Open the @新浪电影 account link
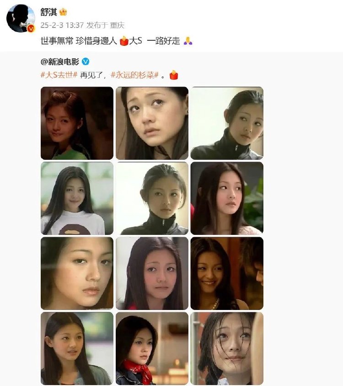The height and width of the screenshot is (386, 343). (x=60, y=61)
